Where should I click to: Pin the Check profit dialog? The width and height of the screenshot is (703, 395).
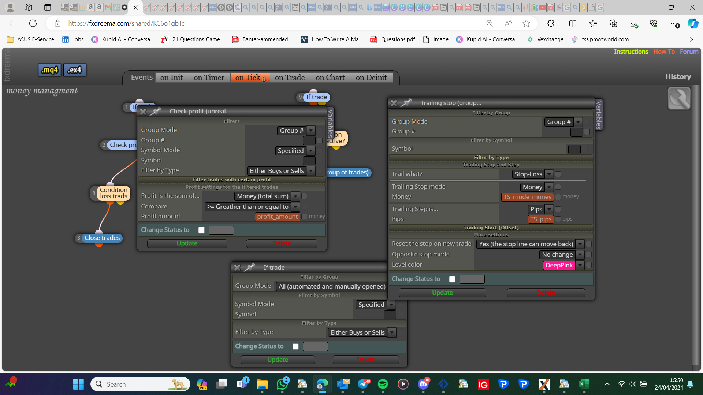[x=156, y=111]
